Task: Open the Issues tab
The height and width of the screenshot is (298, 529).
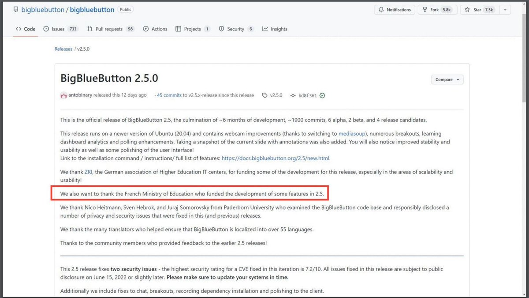Action: coord(61,29)
